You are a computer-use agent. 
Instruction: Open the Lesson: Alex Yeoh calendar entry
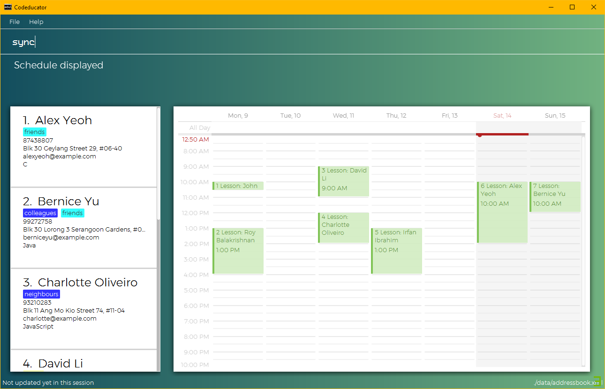(x=502, y=212)
